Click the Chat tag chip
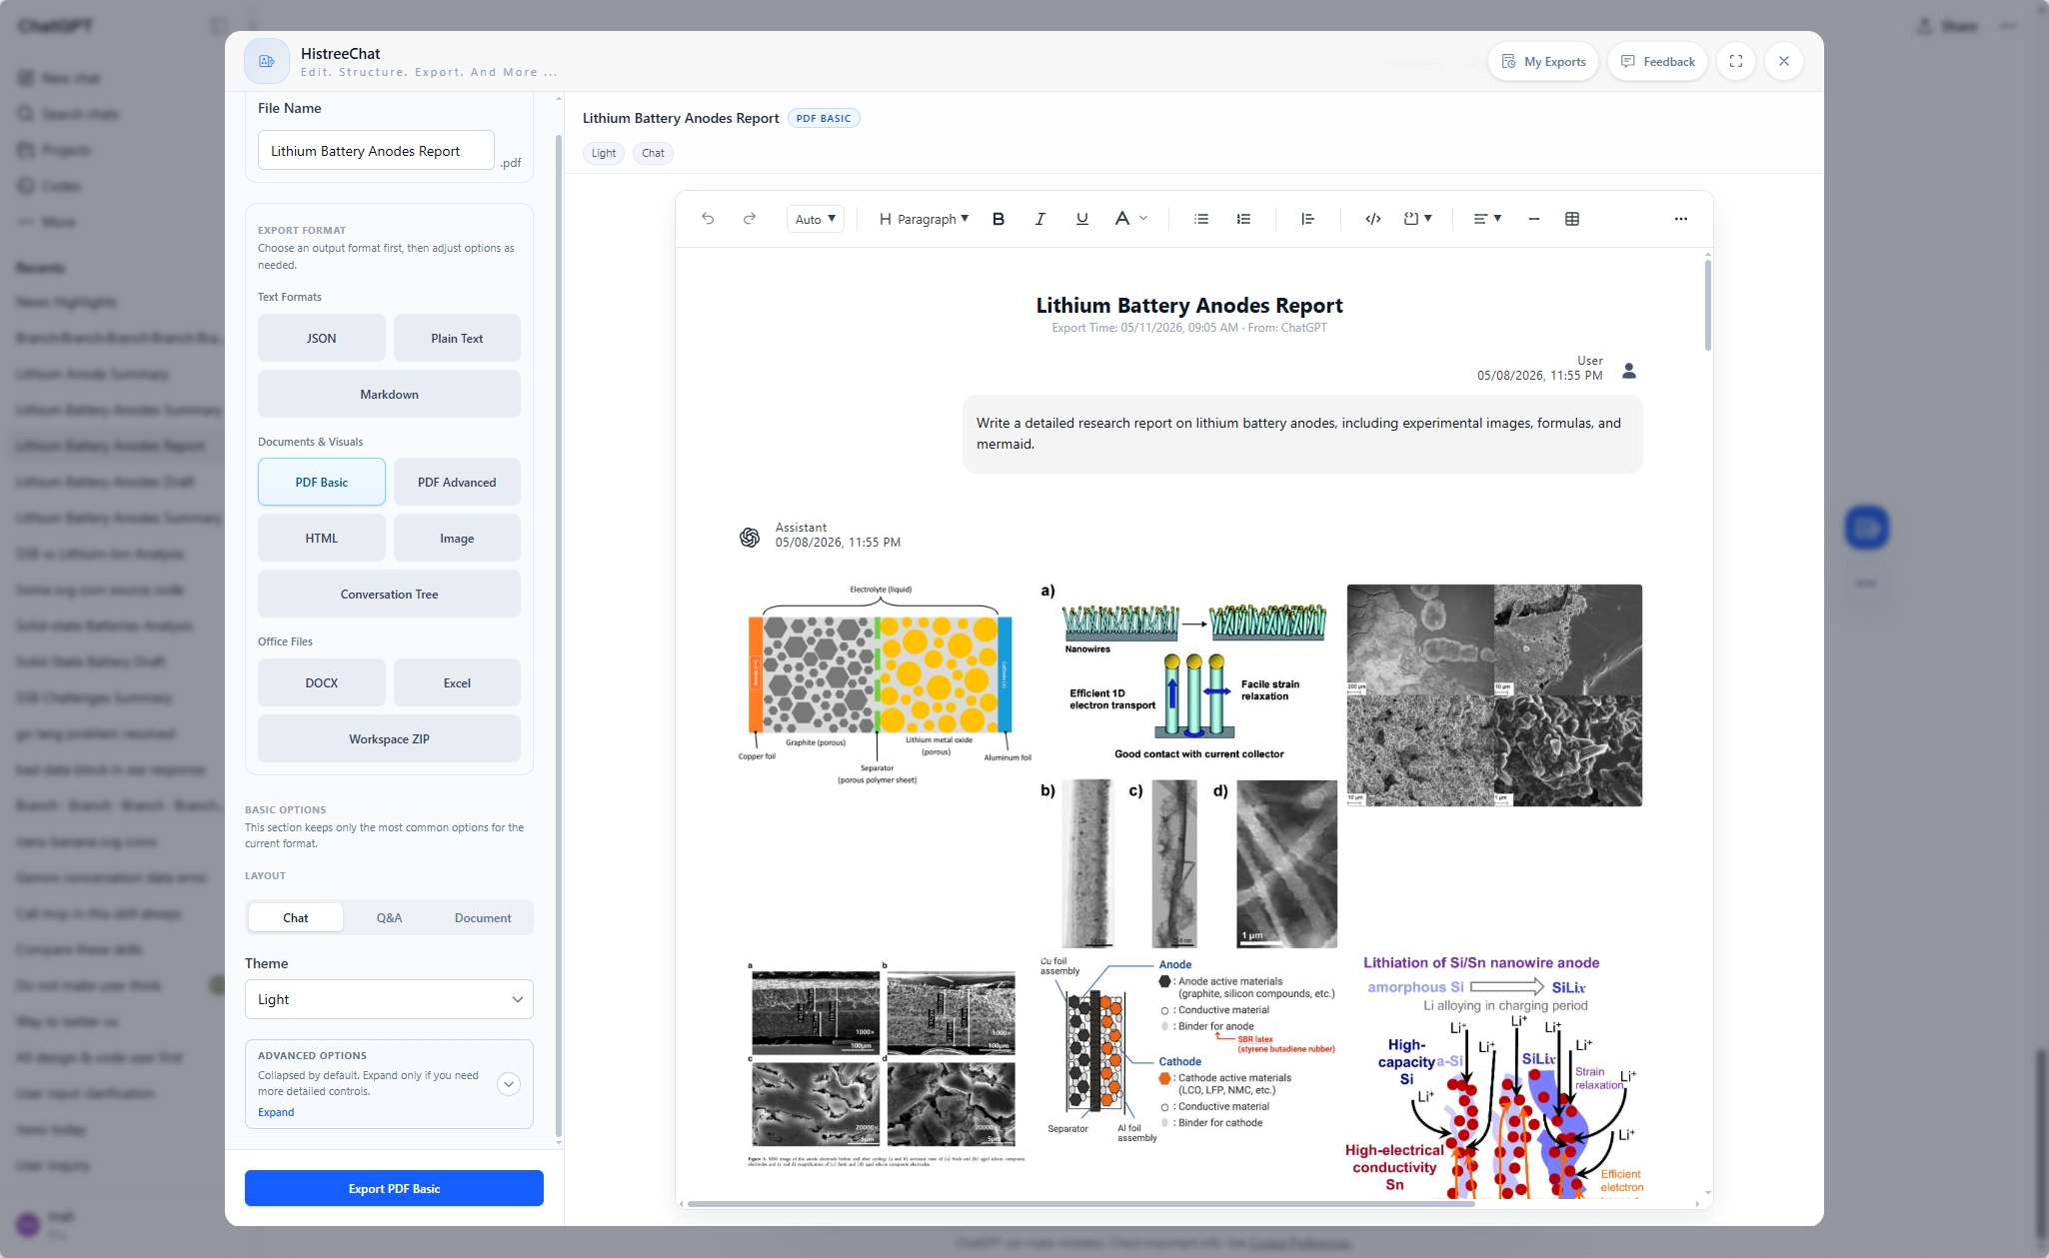 (653, 153)
